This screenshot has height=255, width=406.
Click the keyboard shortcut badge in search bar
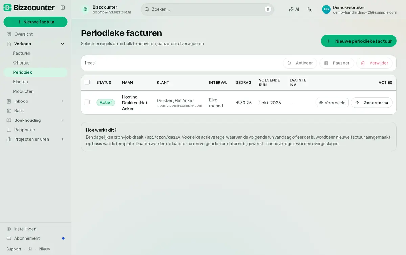(268, 9)
